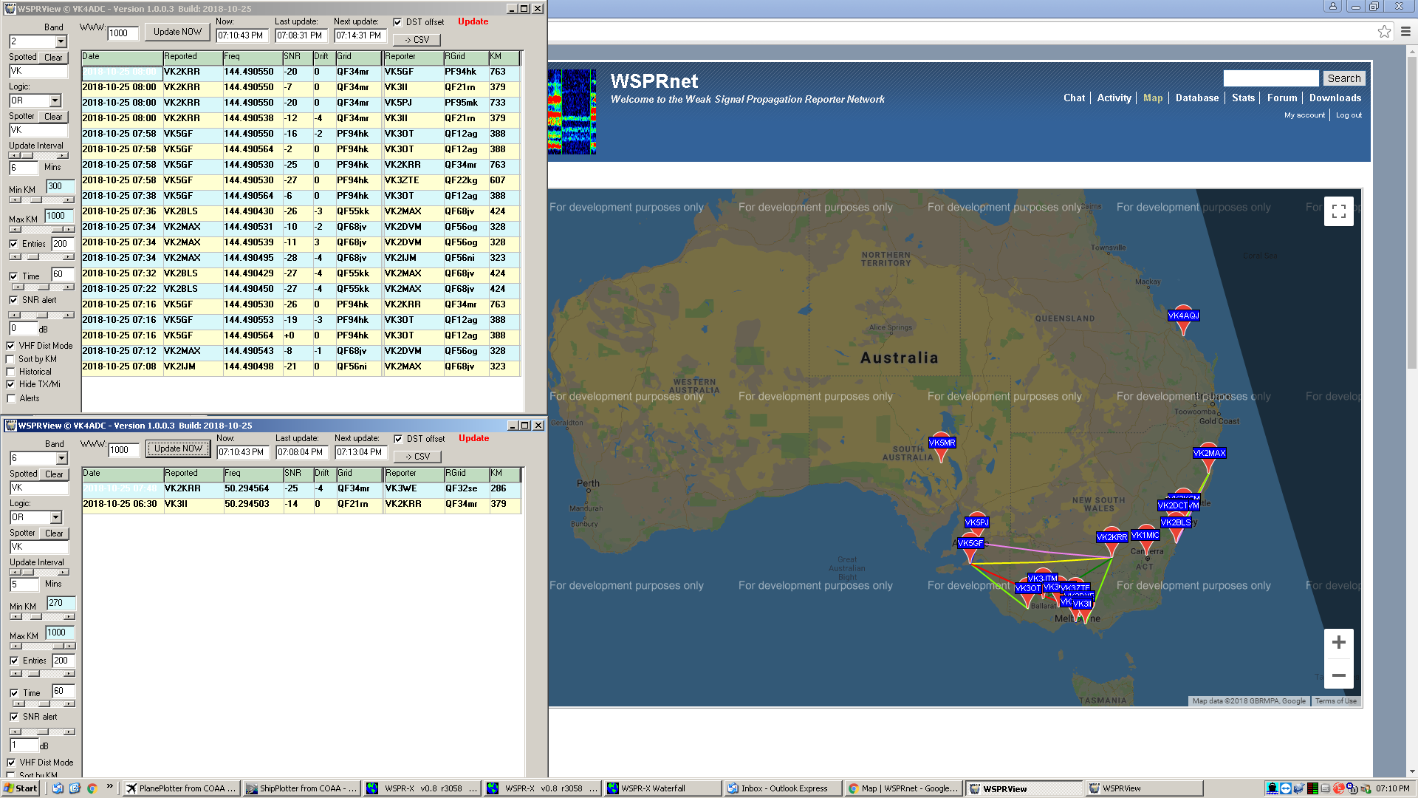Click Min KM slider in top window
Image resolution: width=1418 pixels, height=798 pixels.
[41, 200]
